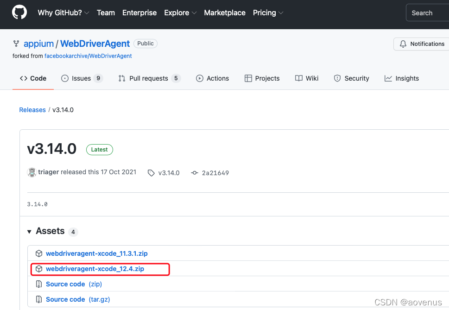Switch to the Insights tab
The height and width of the screenshot is (310, 449).
(401, 78)
